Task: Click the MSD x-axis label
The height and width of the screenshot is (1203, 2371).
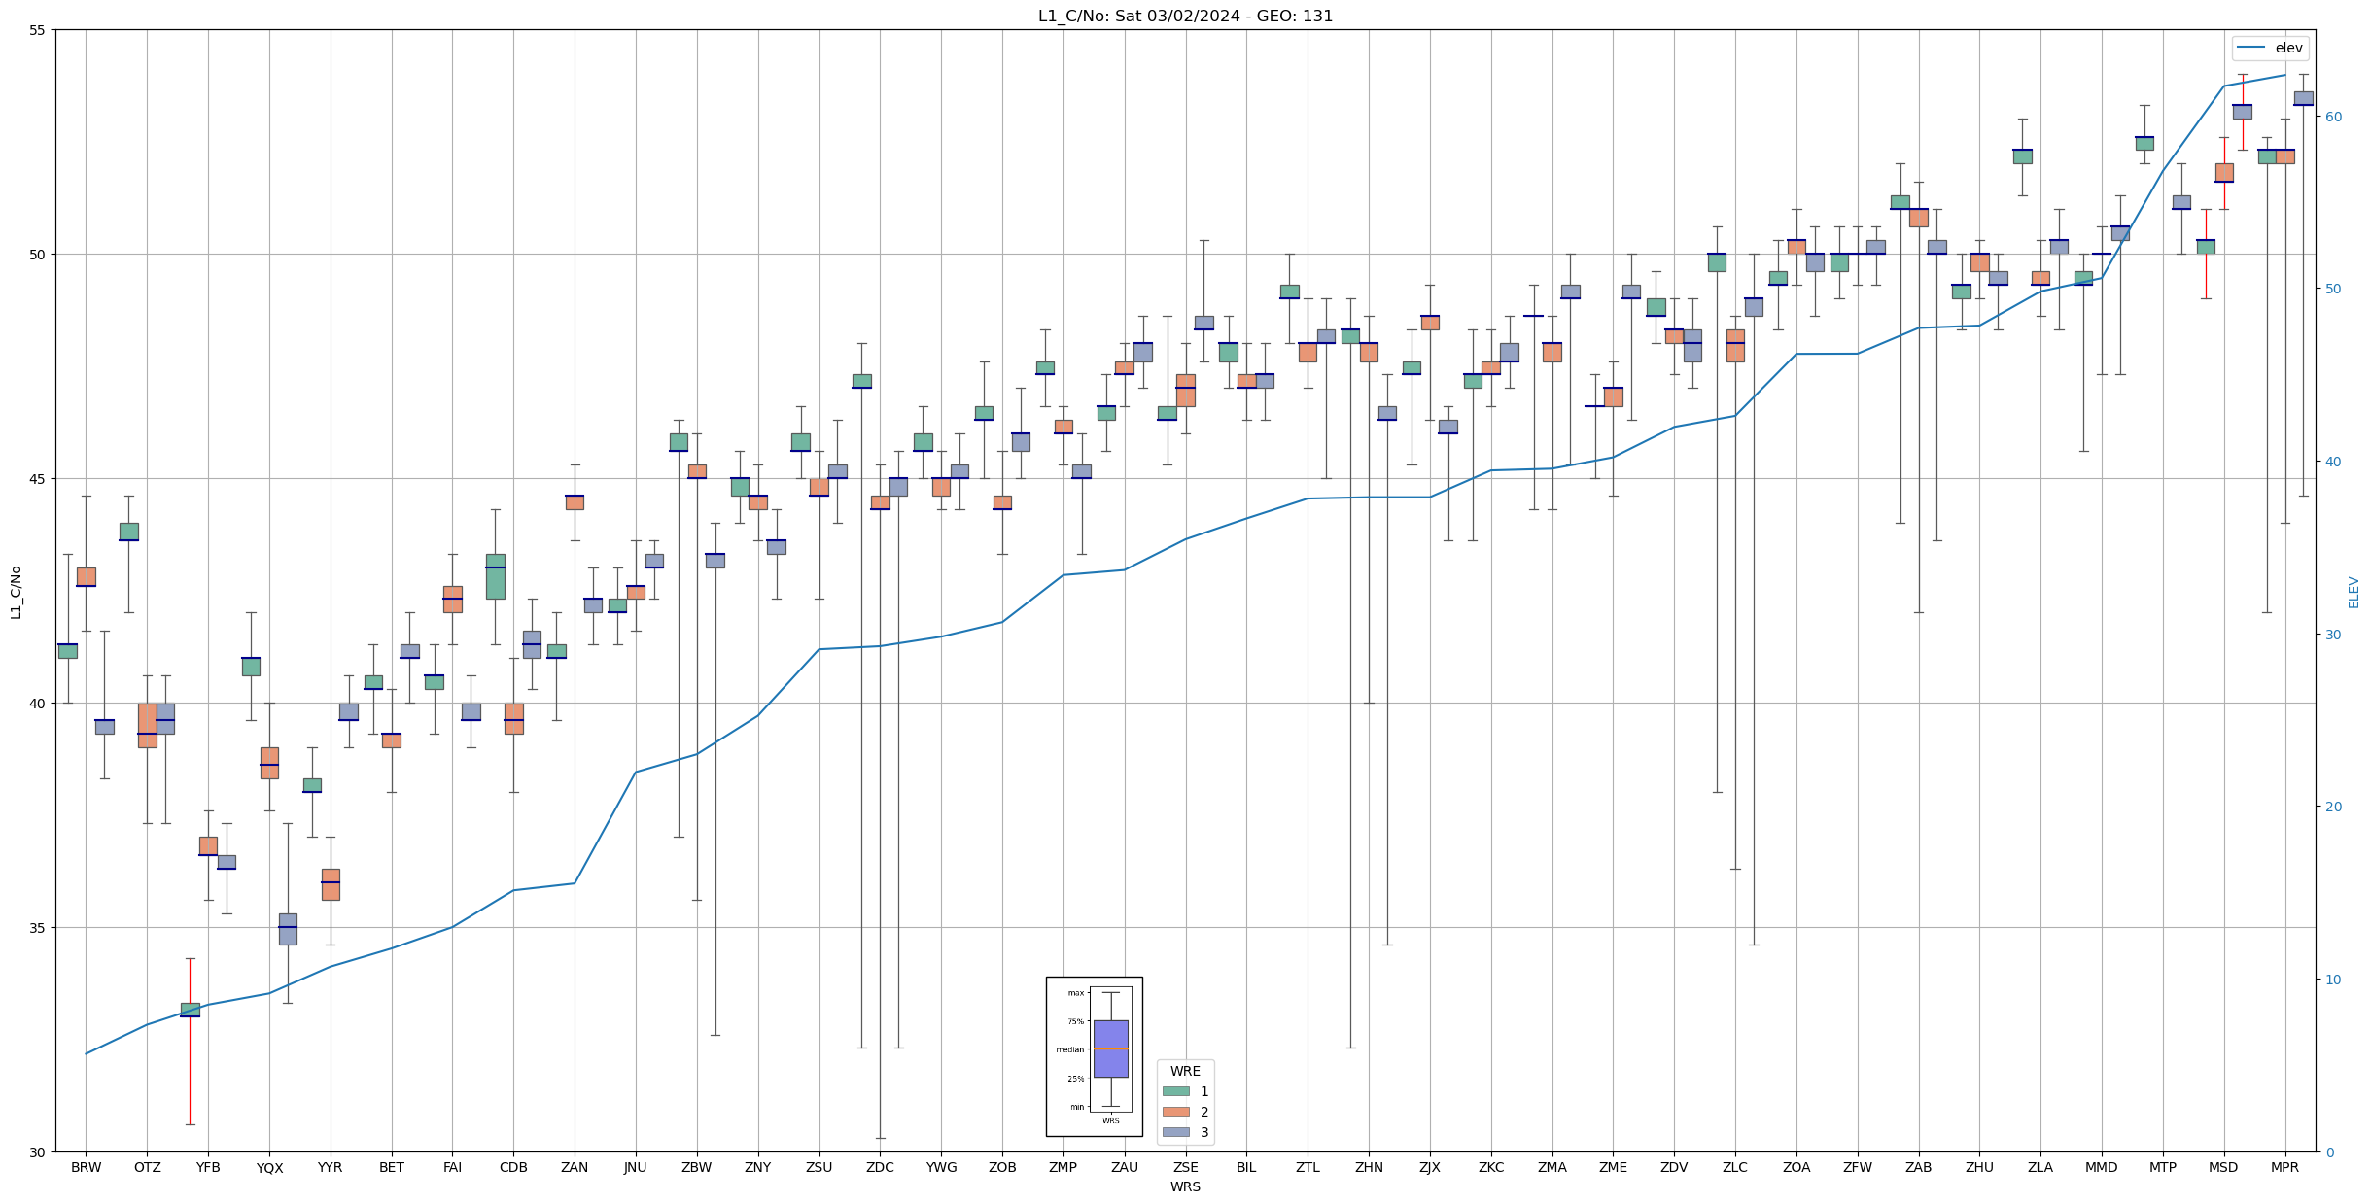Action: (x=2224, y=1167)
